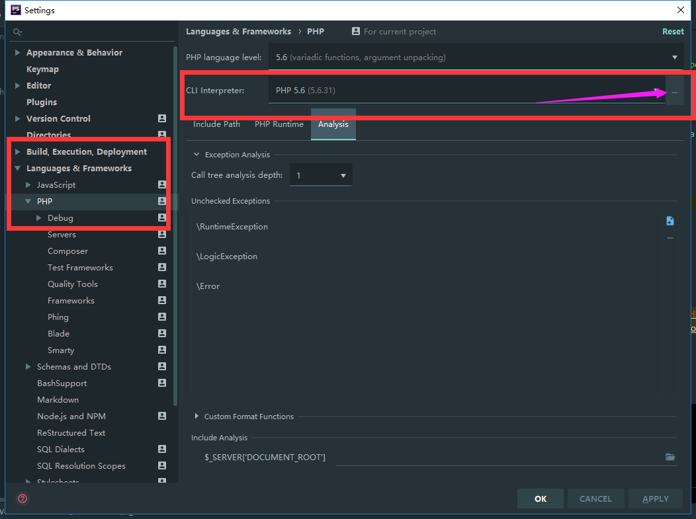Select \Error in the exceptions list
The image size is (696, 519).
208,286
